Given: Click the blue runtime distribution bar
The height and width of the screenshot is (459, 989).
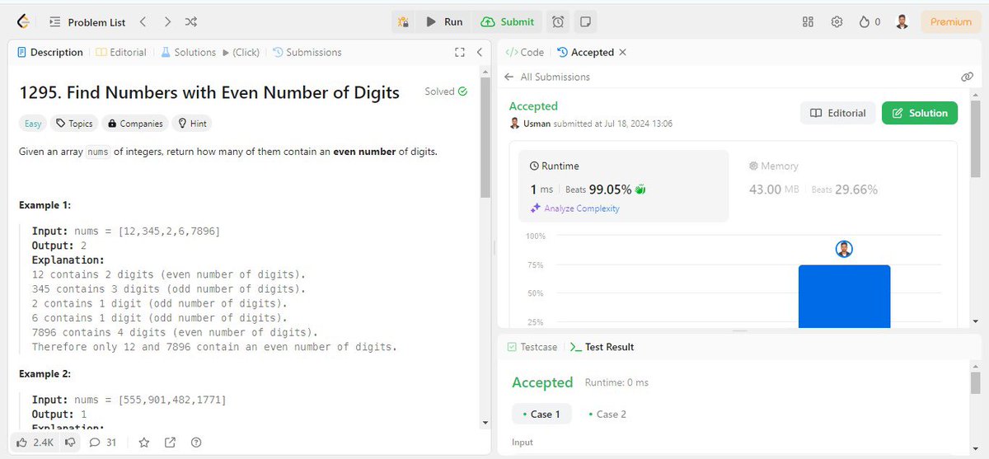Looking at the screenshot, I should [x=844, y=297].
